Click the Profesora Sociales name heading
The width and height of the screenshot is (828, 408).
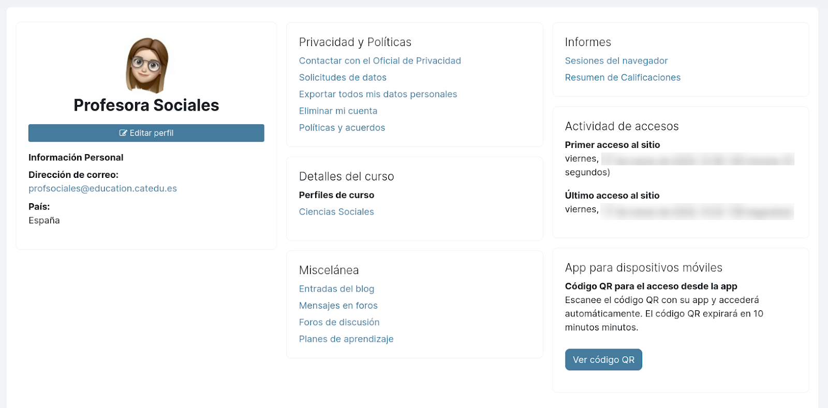[x=146, y=105]
